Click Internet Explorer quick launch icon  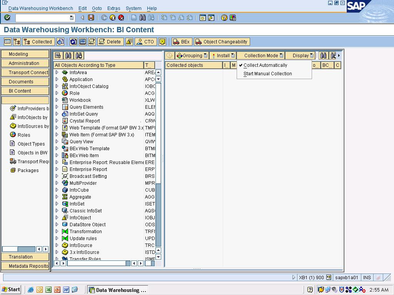point(31,290)
